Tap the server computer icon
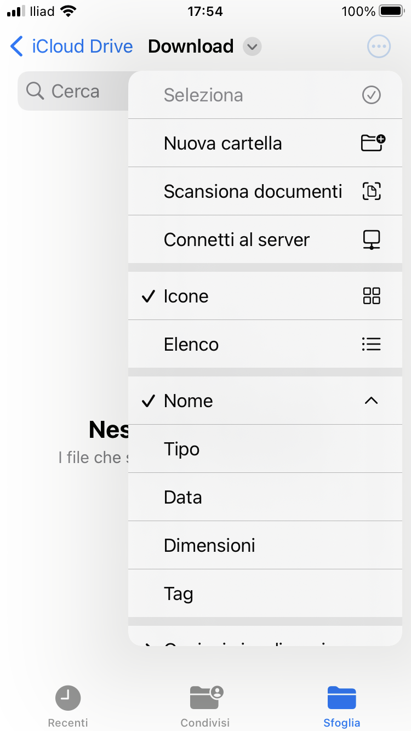The width and height of the screenshot is (411, 731). click(x=372, y=239)
